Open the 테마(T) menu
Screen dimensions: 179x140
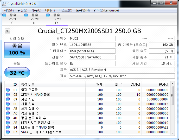pyautogui.click(x=50, y=10)
